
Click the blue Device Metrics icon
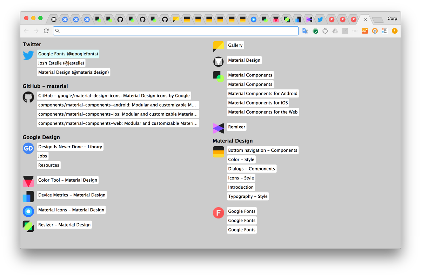28,196
